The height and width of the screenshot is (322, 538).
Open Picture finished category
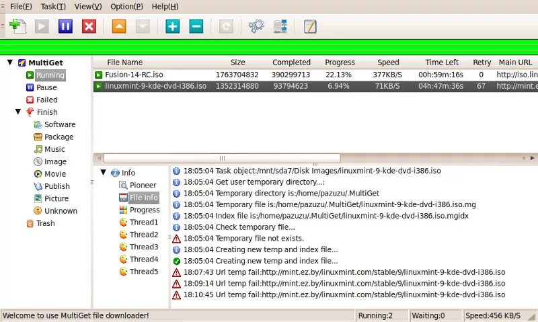(x=56, y=198)
